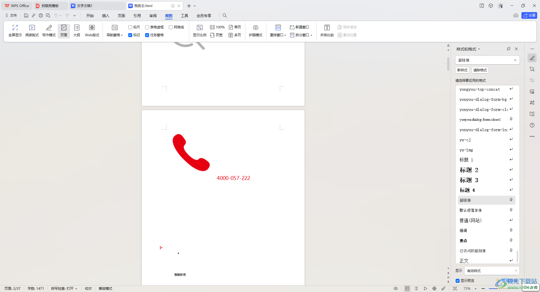The image size is (540, 292).
Task: Switch to the Tools ribbon tab
Action: click(184, 16)
